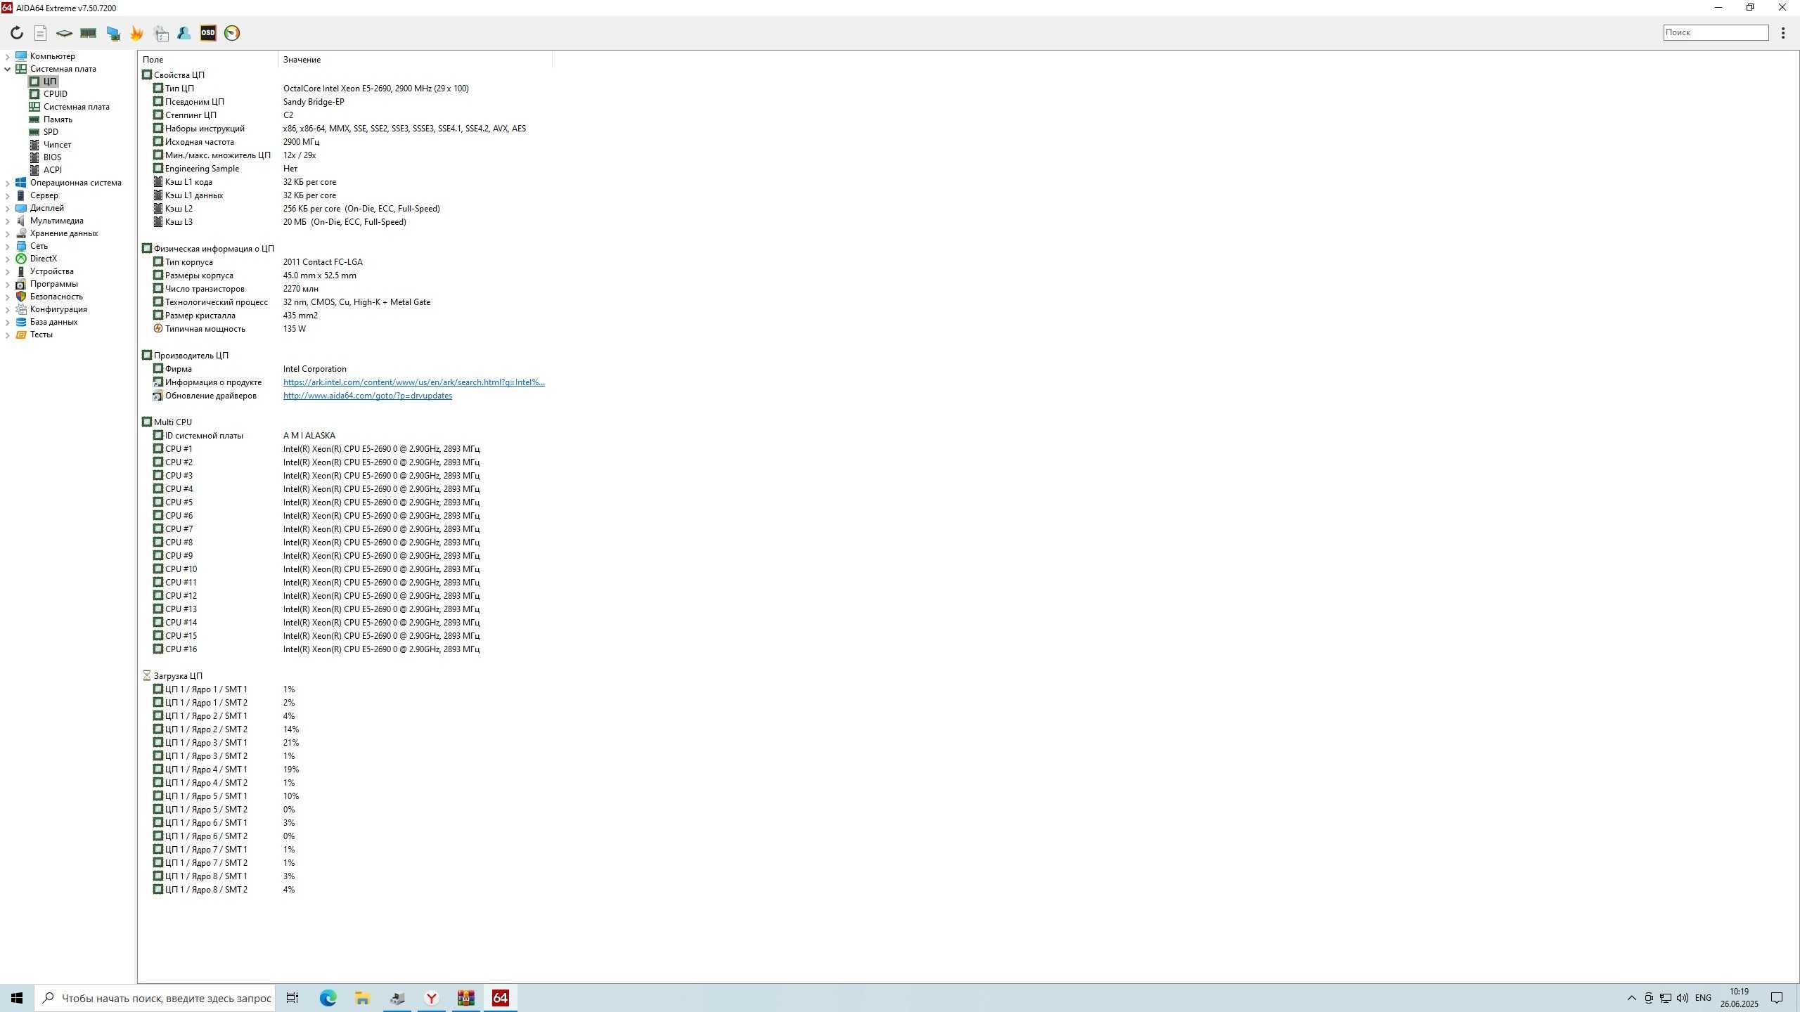Open the volume speaker tray icon
This screenshot has height=1012, width=1800.
point(1683,998)
